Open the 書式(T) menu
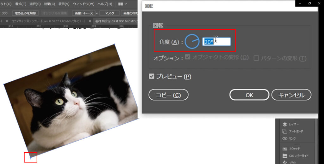 (x=21, y=4)
